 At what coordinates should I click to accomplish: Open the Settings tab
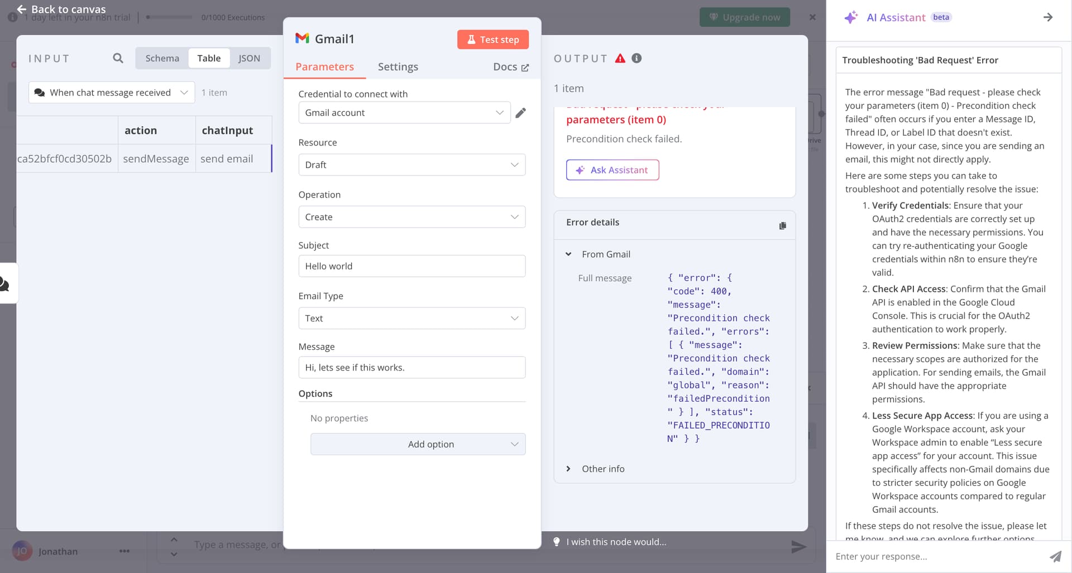click(x=398, y=66)
